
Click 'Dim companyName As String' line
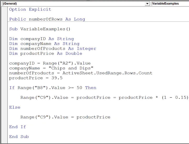point(44,44)
